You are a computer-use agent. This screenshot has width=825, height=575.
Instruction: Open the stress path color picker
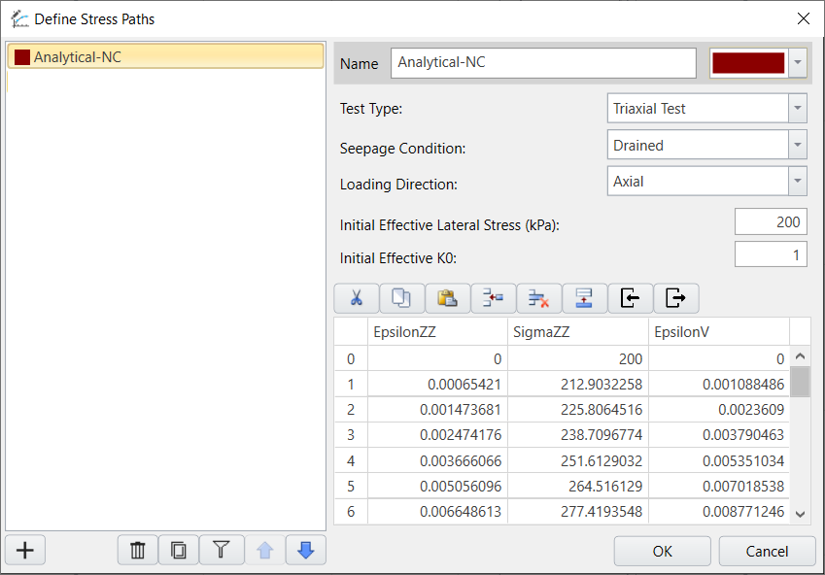click(x=797, y=62)
